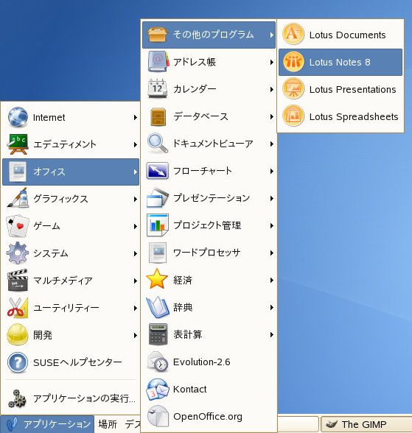Open Lotus Presentations menu entry
412x433 pixels.
(x=341, y=90)
